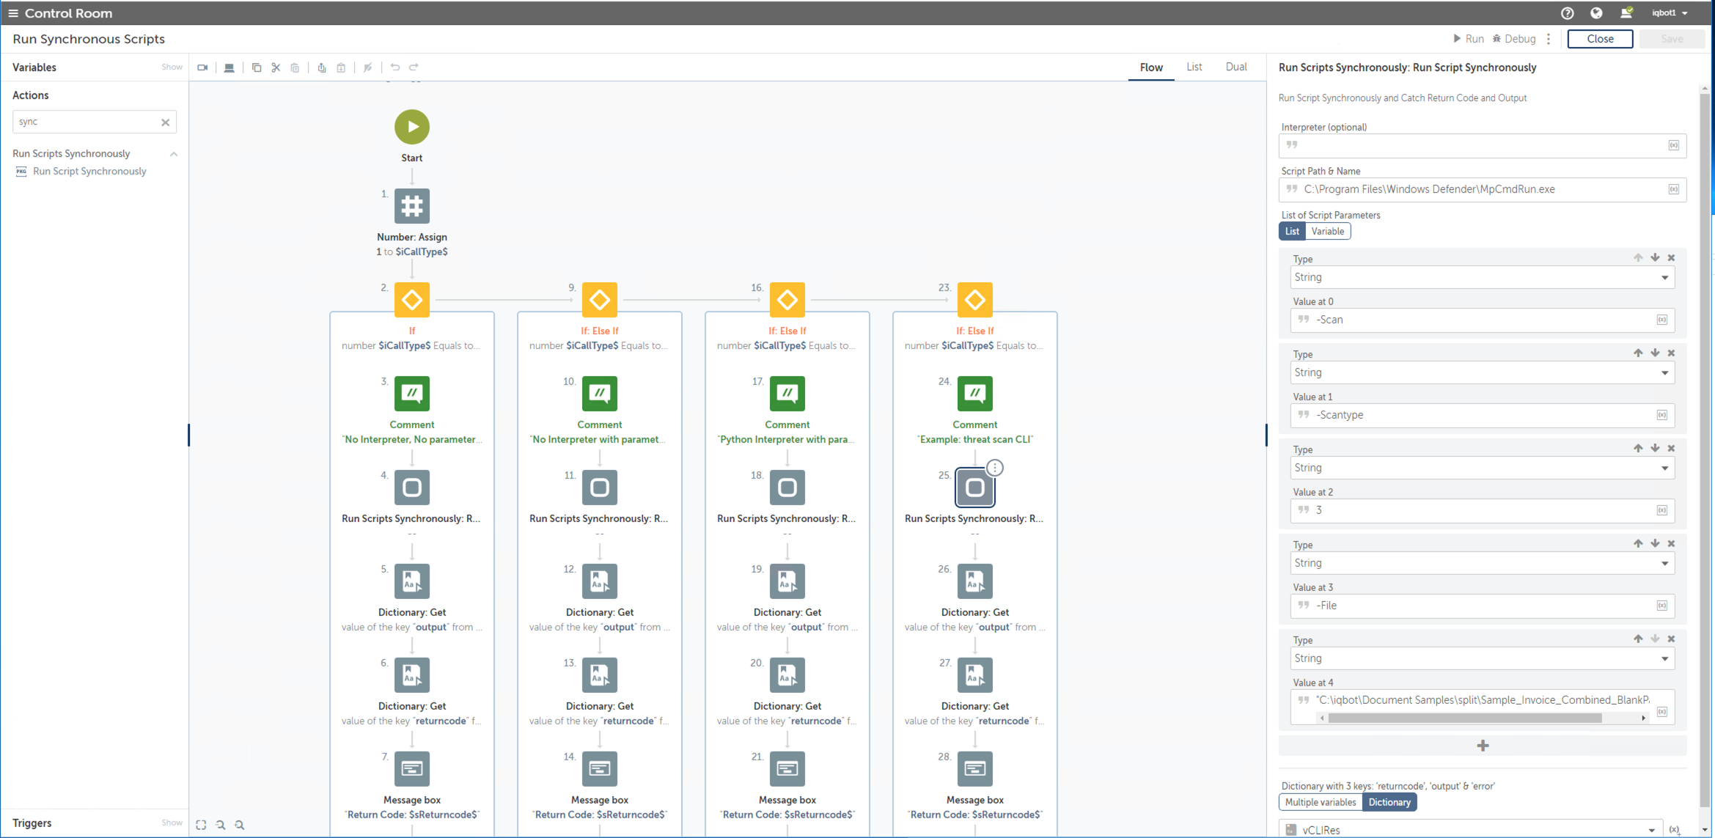1715x838 pixels.
Task: Open options menu on step 25 node
Action: 994,468
